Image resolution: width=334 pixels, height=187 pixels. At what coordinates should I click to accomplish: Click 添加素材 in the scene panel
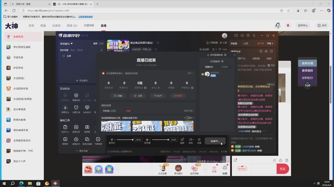click(x=82, y=81)
